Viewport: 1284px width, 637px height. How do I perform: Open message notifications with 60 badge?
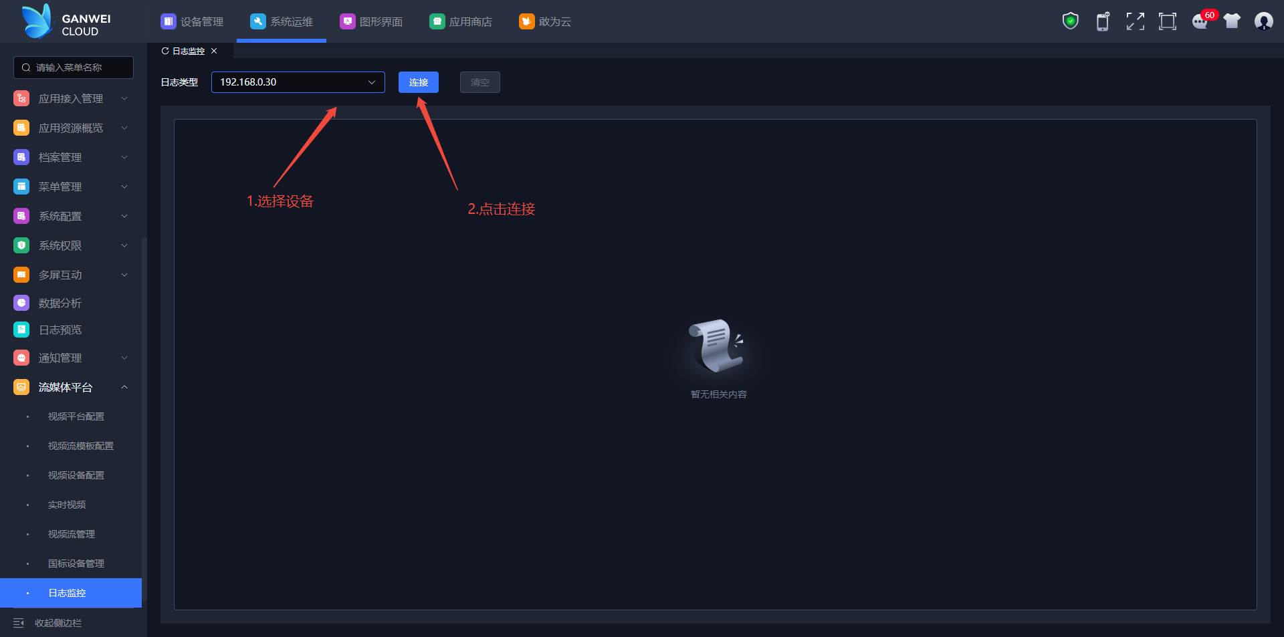pyautogui.click(x=1202, y=21)
